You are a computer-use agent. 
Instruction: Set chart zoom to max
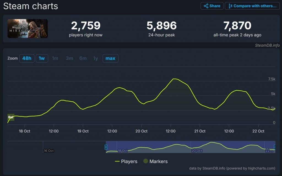point(110,58)
